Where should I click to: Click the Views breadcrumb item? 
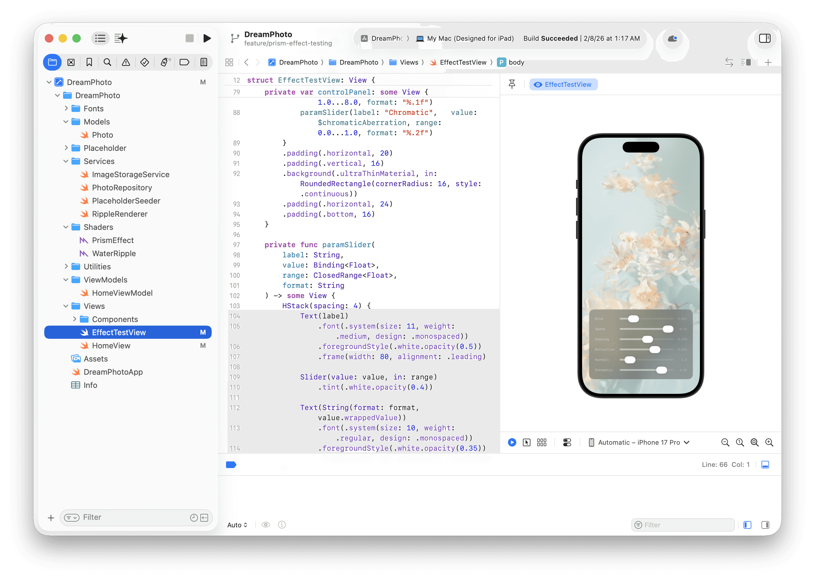point(409,62)
